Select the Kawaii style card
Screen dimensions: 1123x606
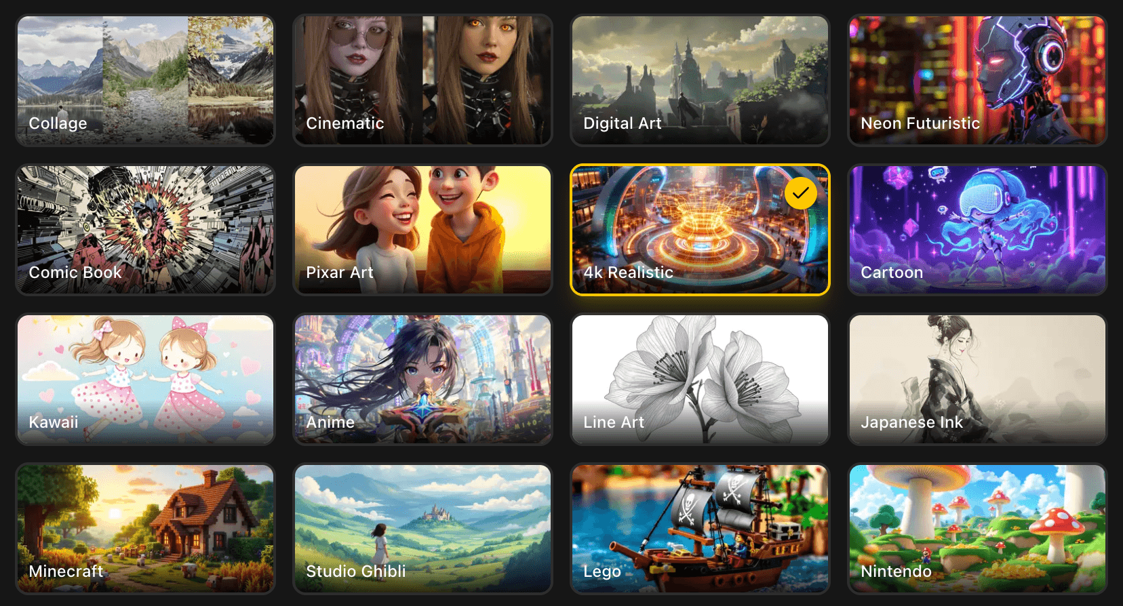click(x=145, y=380)
